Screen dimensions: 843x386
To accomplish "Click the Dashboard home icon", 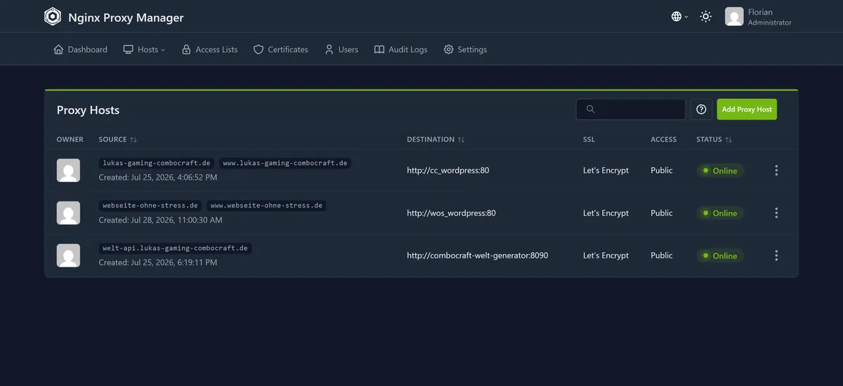I will (59, 50).
